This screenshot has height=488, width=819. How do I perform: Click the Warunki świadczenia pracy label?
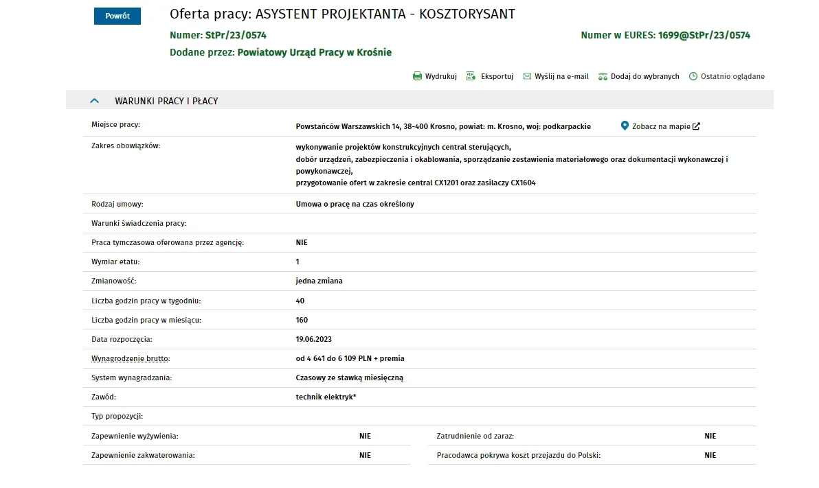tap(139, 223)
